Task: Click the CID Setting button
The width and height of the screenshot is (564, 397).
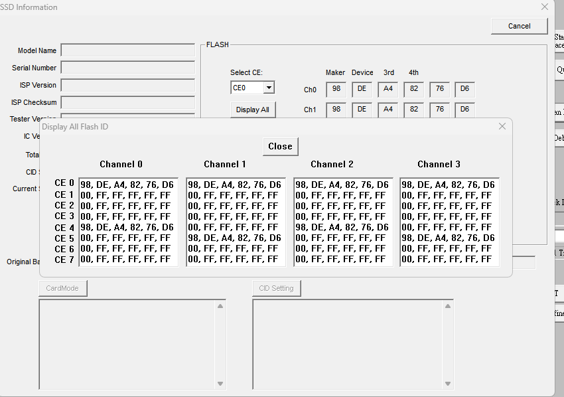Action: tap(276, 288)
